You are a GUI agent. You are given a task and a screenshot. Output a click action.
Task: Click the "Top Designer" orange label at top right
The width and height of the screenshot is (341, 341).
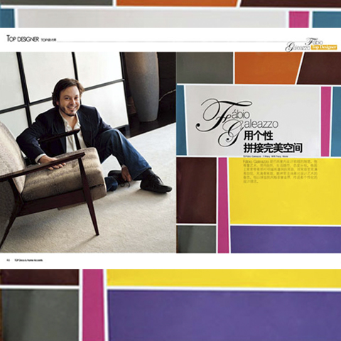(324, 48)
